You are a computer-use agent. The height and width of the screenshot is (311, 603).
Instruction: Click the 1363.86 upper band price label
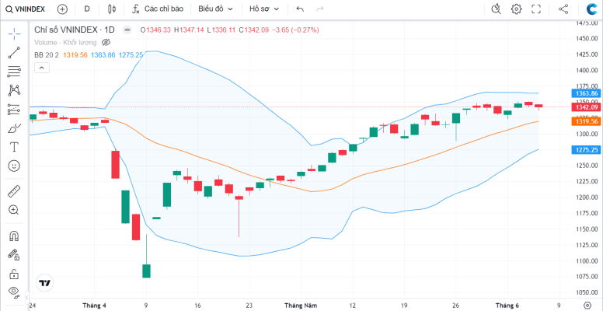[x=587, y=93]
